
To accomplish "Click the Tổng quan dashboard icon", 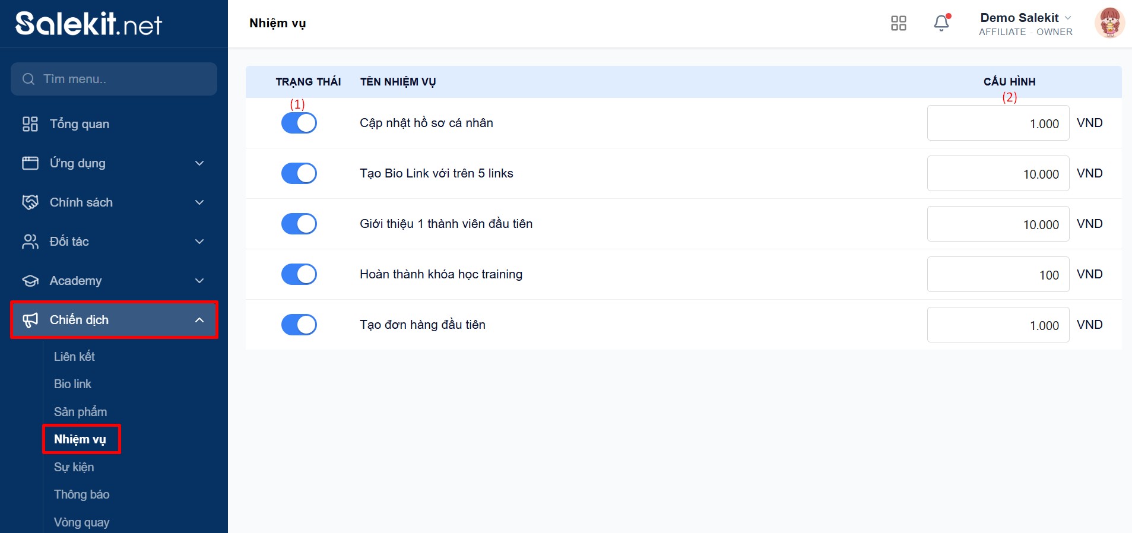I will tap(30, 124).
